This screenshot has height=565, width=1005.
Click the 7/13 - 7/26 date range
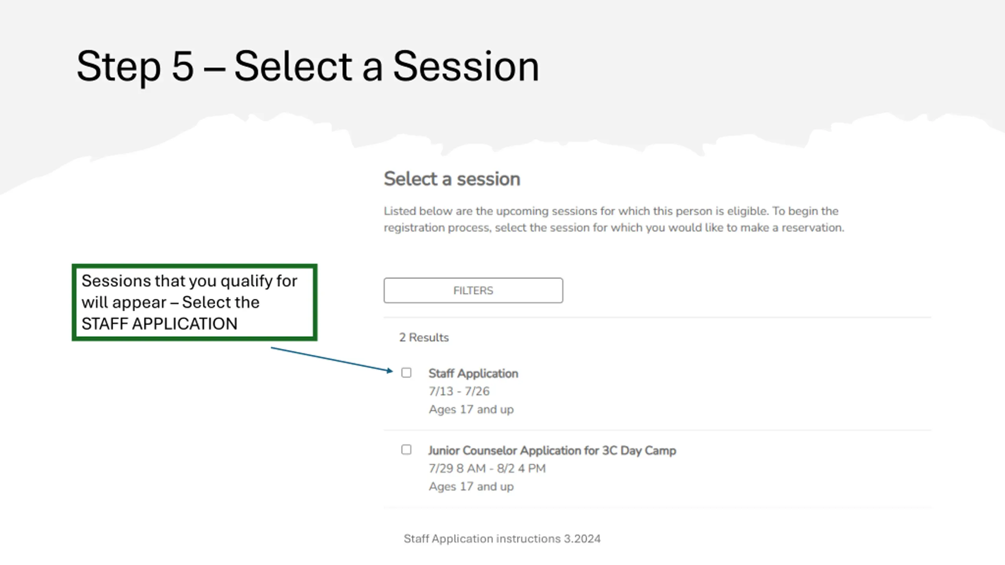[459, 391]
